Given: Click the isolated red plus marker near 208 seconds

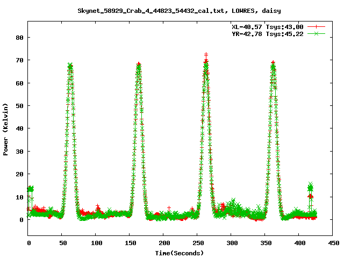Looking at the screenshot, I should click(x=169, y=207).
